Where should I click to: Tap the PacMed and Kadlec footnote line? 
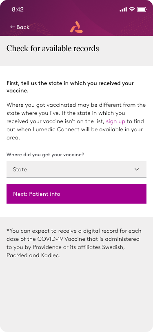click(x=33, y=256)
